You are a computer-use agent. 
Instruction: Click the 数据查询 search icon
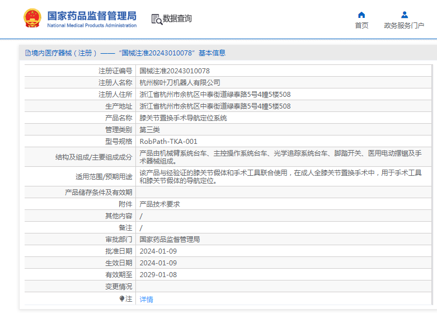[157, 19]
